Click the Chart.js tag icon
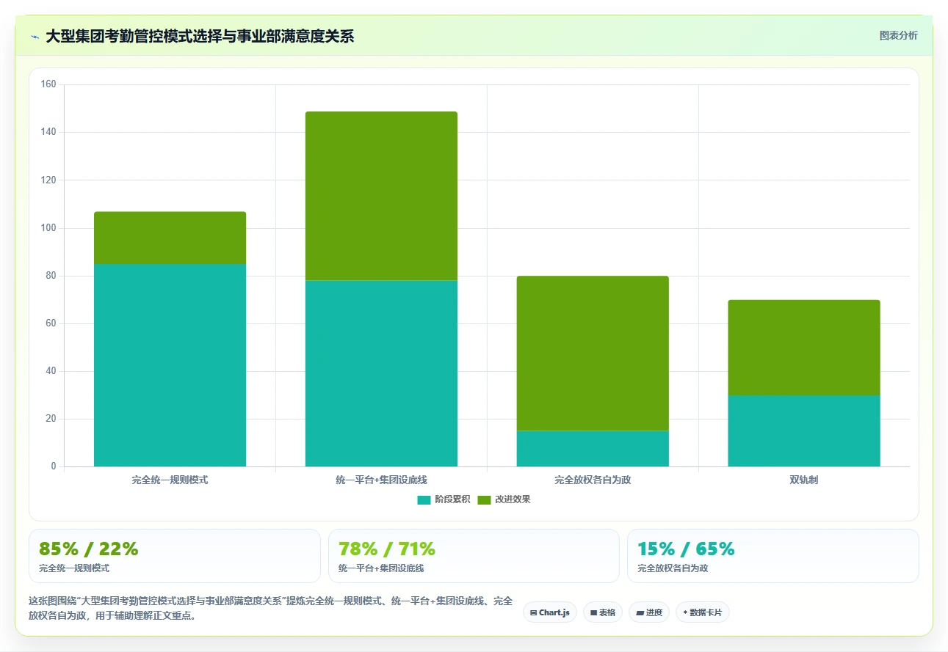948x652 pixels. pyautogui.click(x=533, y=612)
